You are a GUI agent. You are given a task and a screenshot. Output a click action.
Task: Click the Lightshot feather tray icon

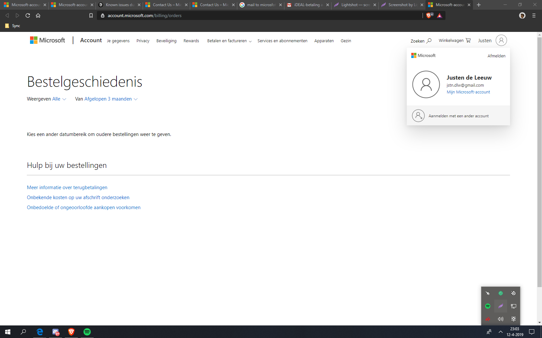(501, 306)
